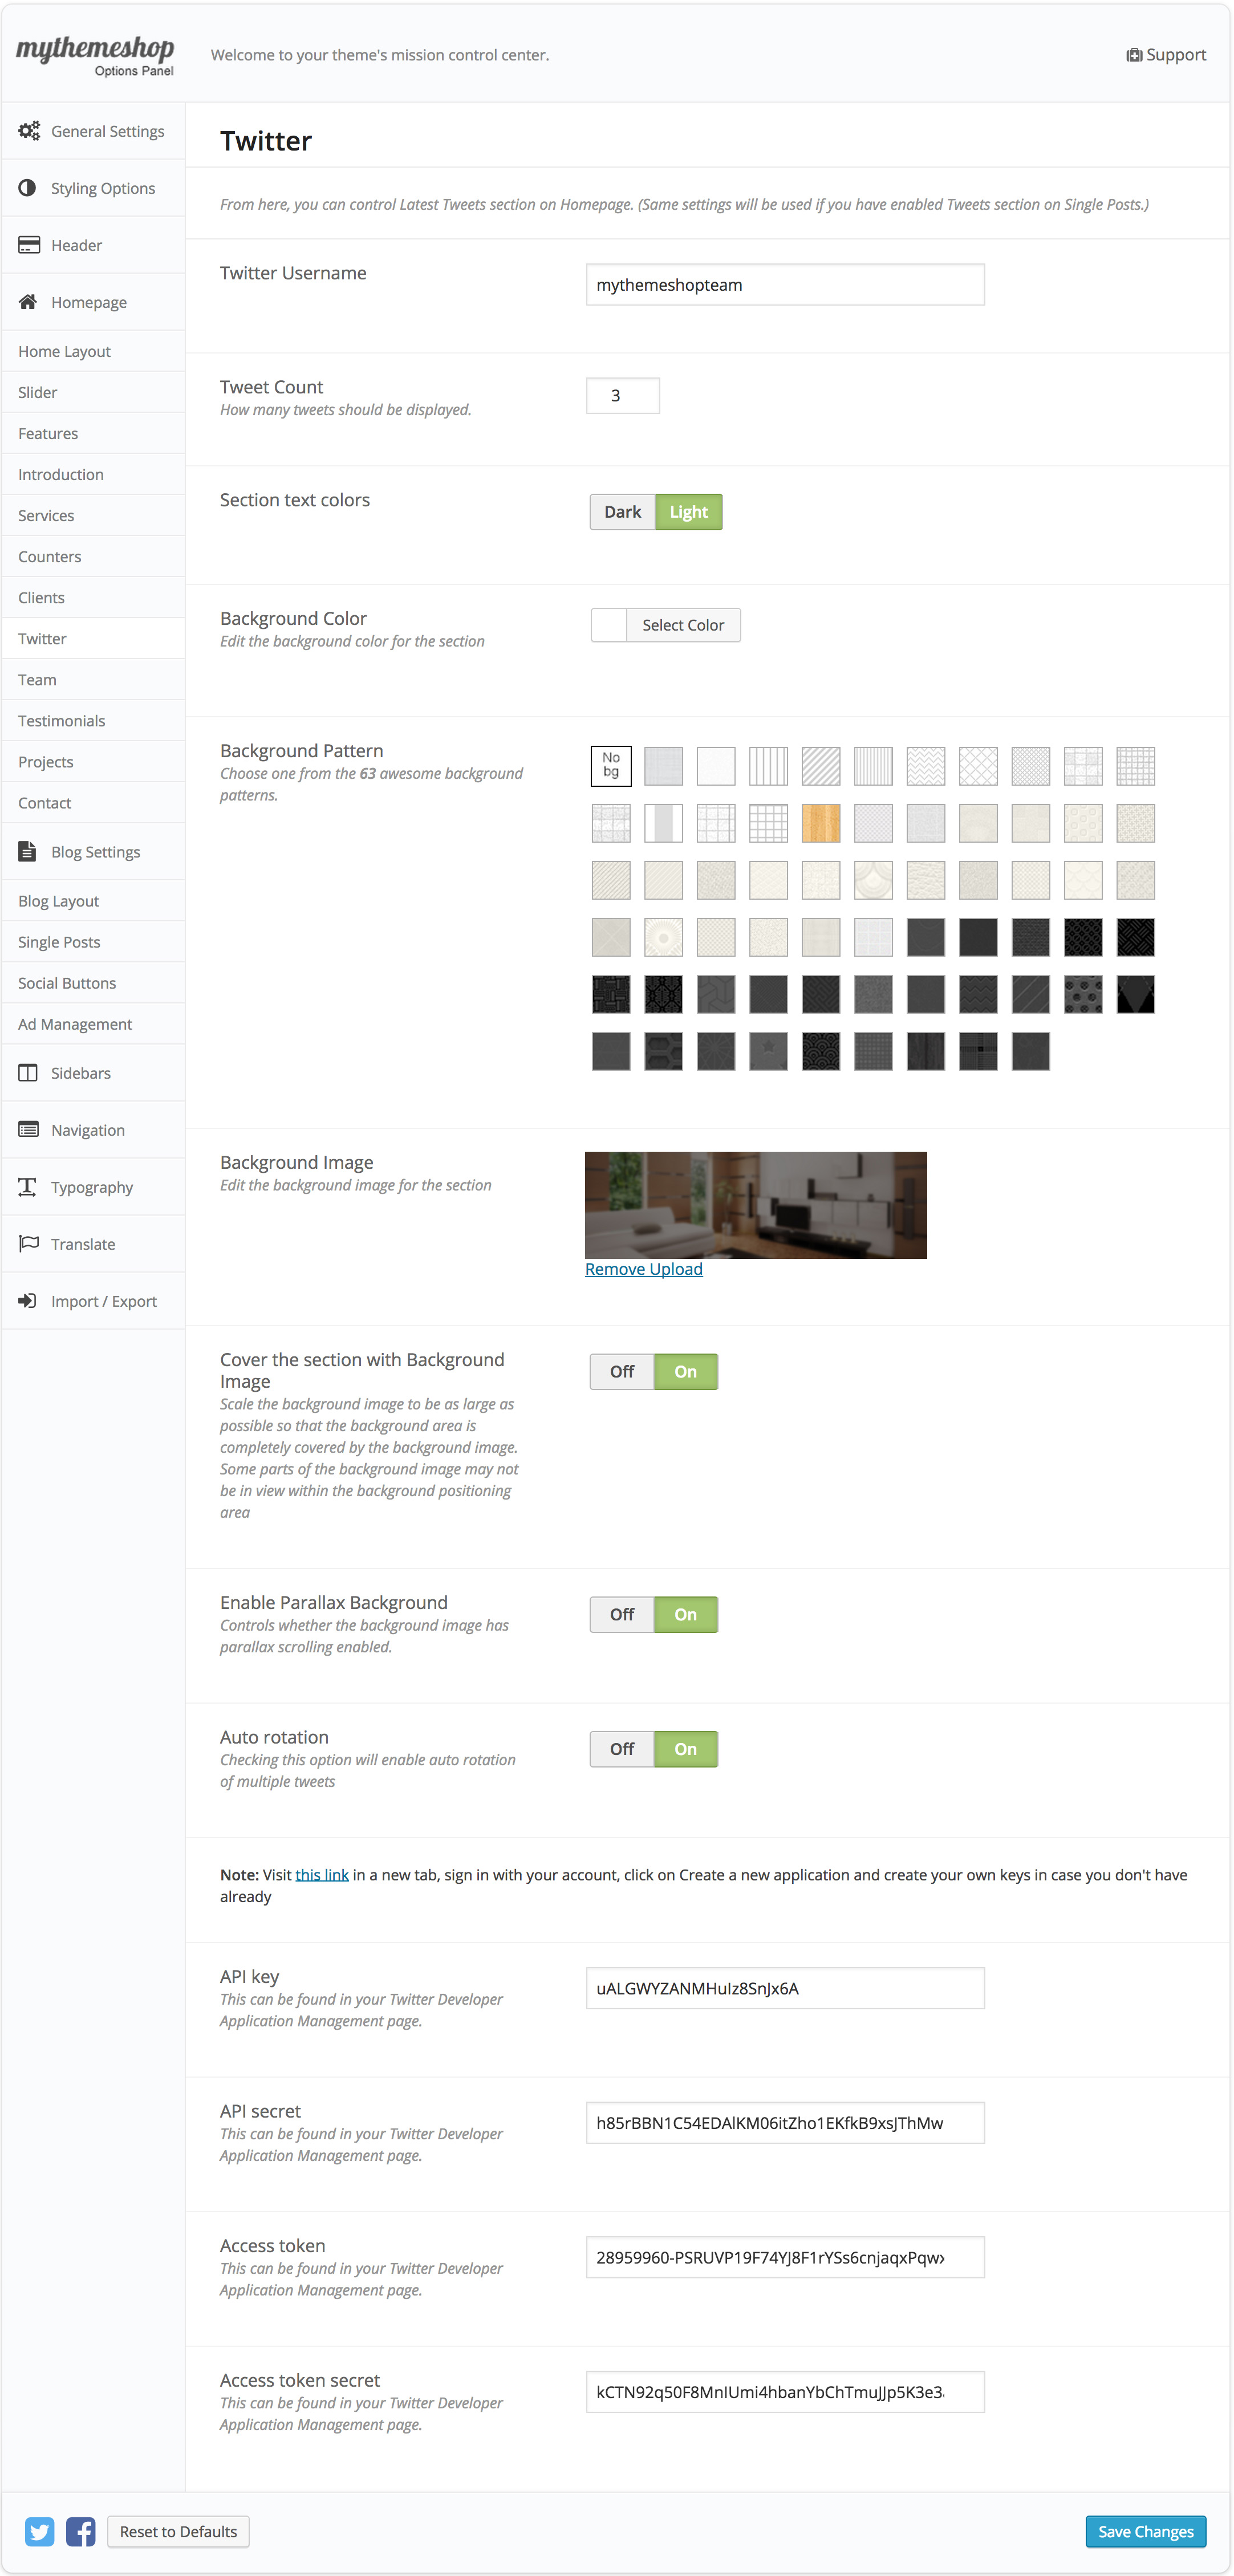Click the Header section icon
The height and width of the screenshot is (2576, 1234).
click(29, 245)
